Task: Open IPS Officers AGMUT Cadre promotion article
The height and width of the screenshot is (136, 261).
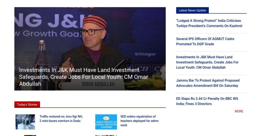Action: click(205, 41)
